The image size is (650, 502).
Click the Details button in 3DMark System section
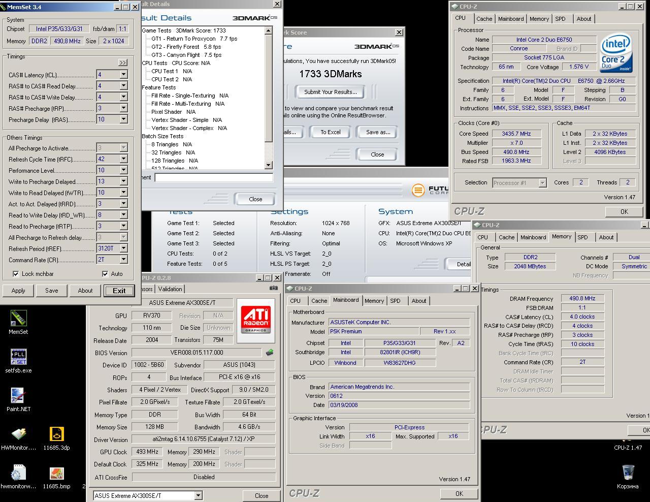point(458,264)
